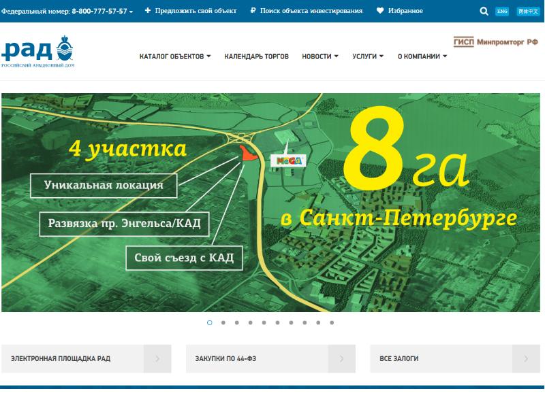Open the federal phone number dropdown
The image size is (545, 408).
pos(102,11)
